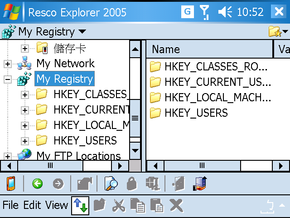Click tree pane horizontal scrollbar thumb
The image size is (290, 218).
point(50,166)
